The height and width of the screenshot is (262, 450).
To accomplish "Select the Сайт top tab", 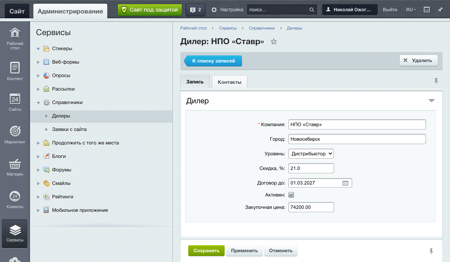I will (x=17, y=11).
